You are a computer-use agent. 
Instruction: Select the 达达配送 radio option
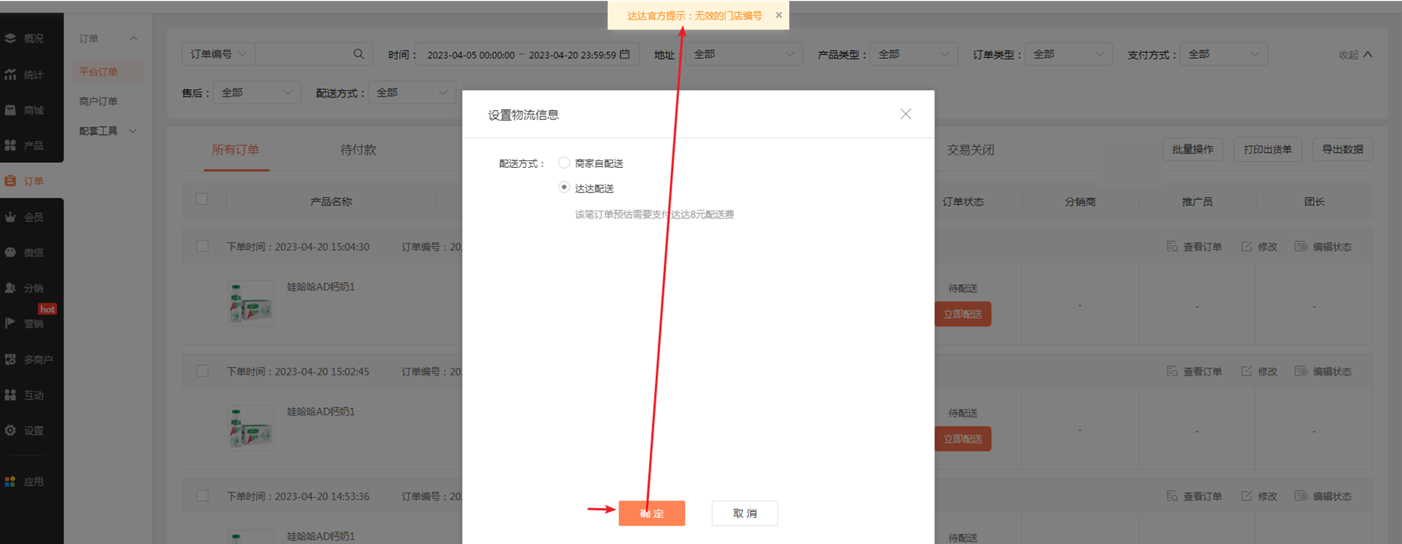click(564, 187)
